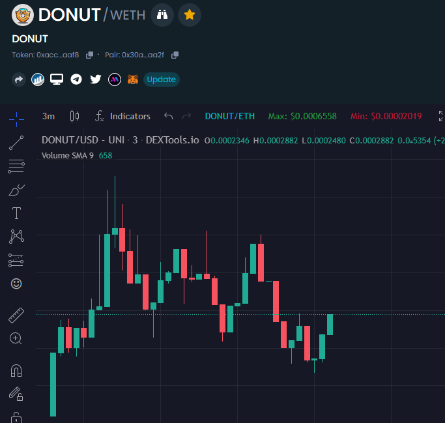Click the WETH pair heading text
This screenshot has width=445, height=423.
(x=128, y=15)
